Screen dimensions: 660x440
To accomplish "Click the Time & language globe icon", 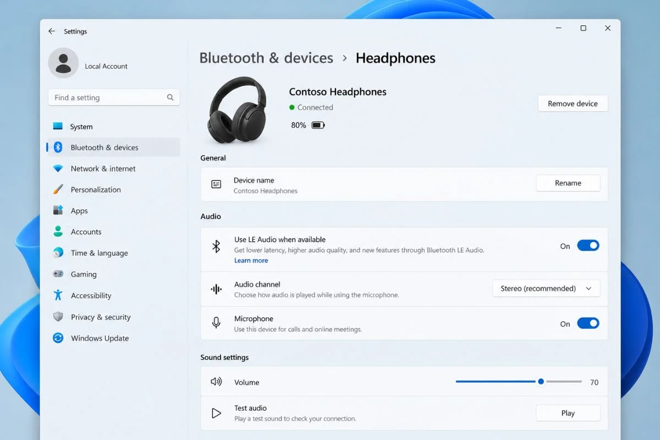I will point(58,252).
